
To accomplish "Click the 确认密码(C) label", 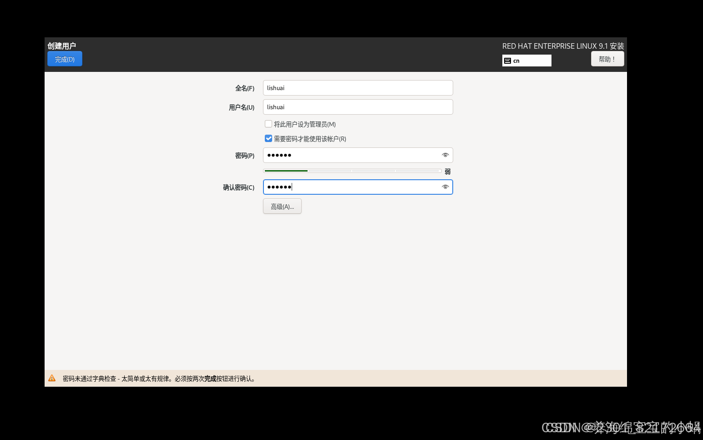I will point(239,187).
